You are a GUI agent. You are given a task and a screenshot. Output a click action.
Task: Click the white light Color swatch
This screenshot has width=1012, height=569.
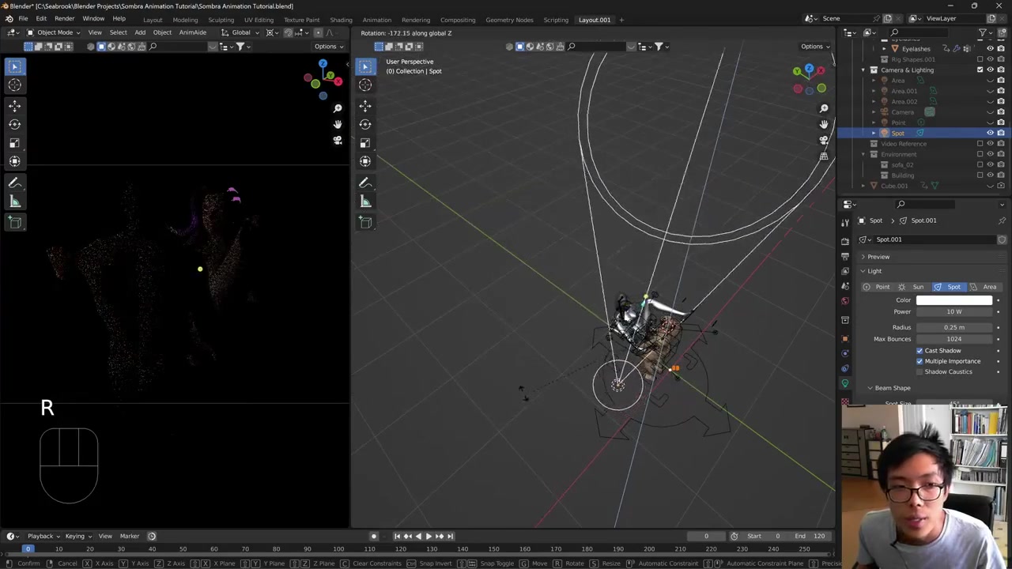coord(953,300)
